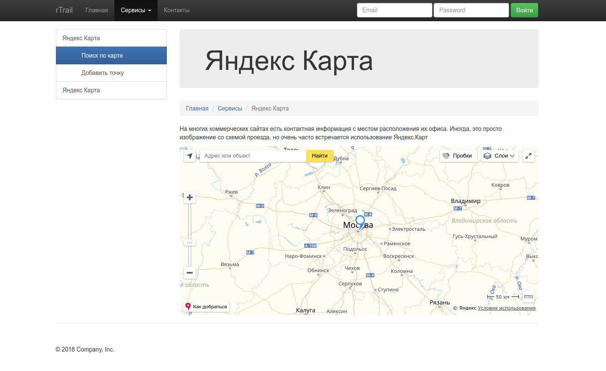Follow the Главная breadcrumb link

[x=197, y=108]
